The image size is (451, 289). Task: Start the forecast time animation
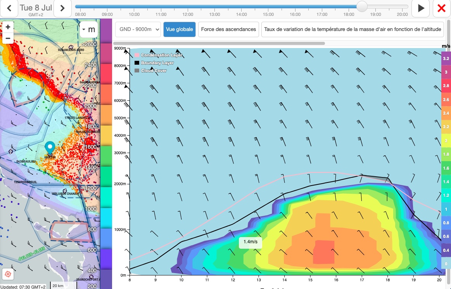(421, 8)
